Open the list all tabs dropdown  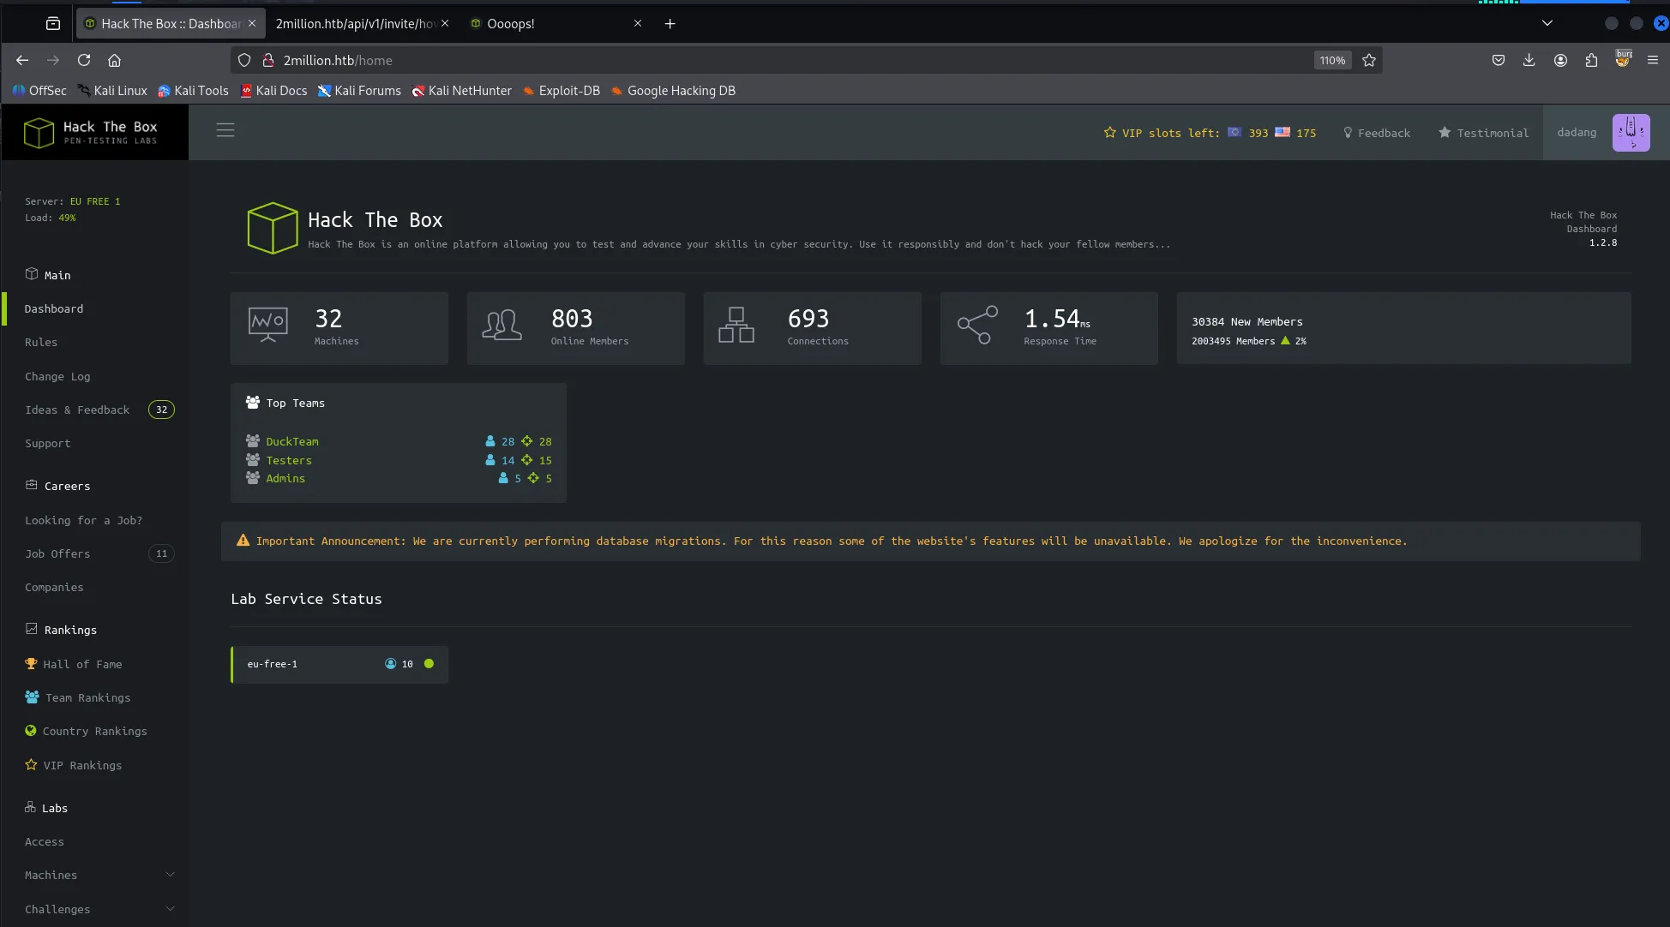coord(1547,24)
